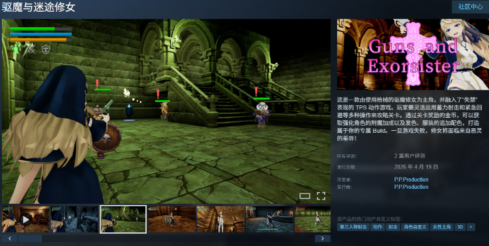Select the 女性主角 tag
489x246 pixels.
pyautogui.click(x=441, y=227)
